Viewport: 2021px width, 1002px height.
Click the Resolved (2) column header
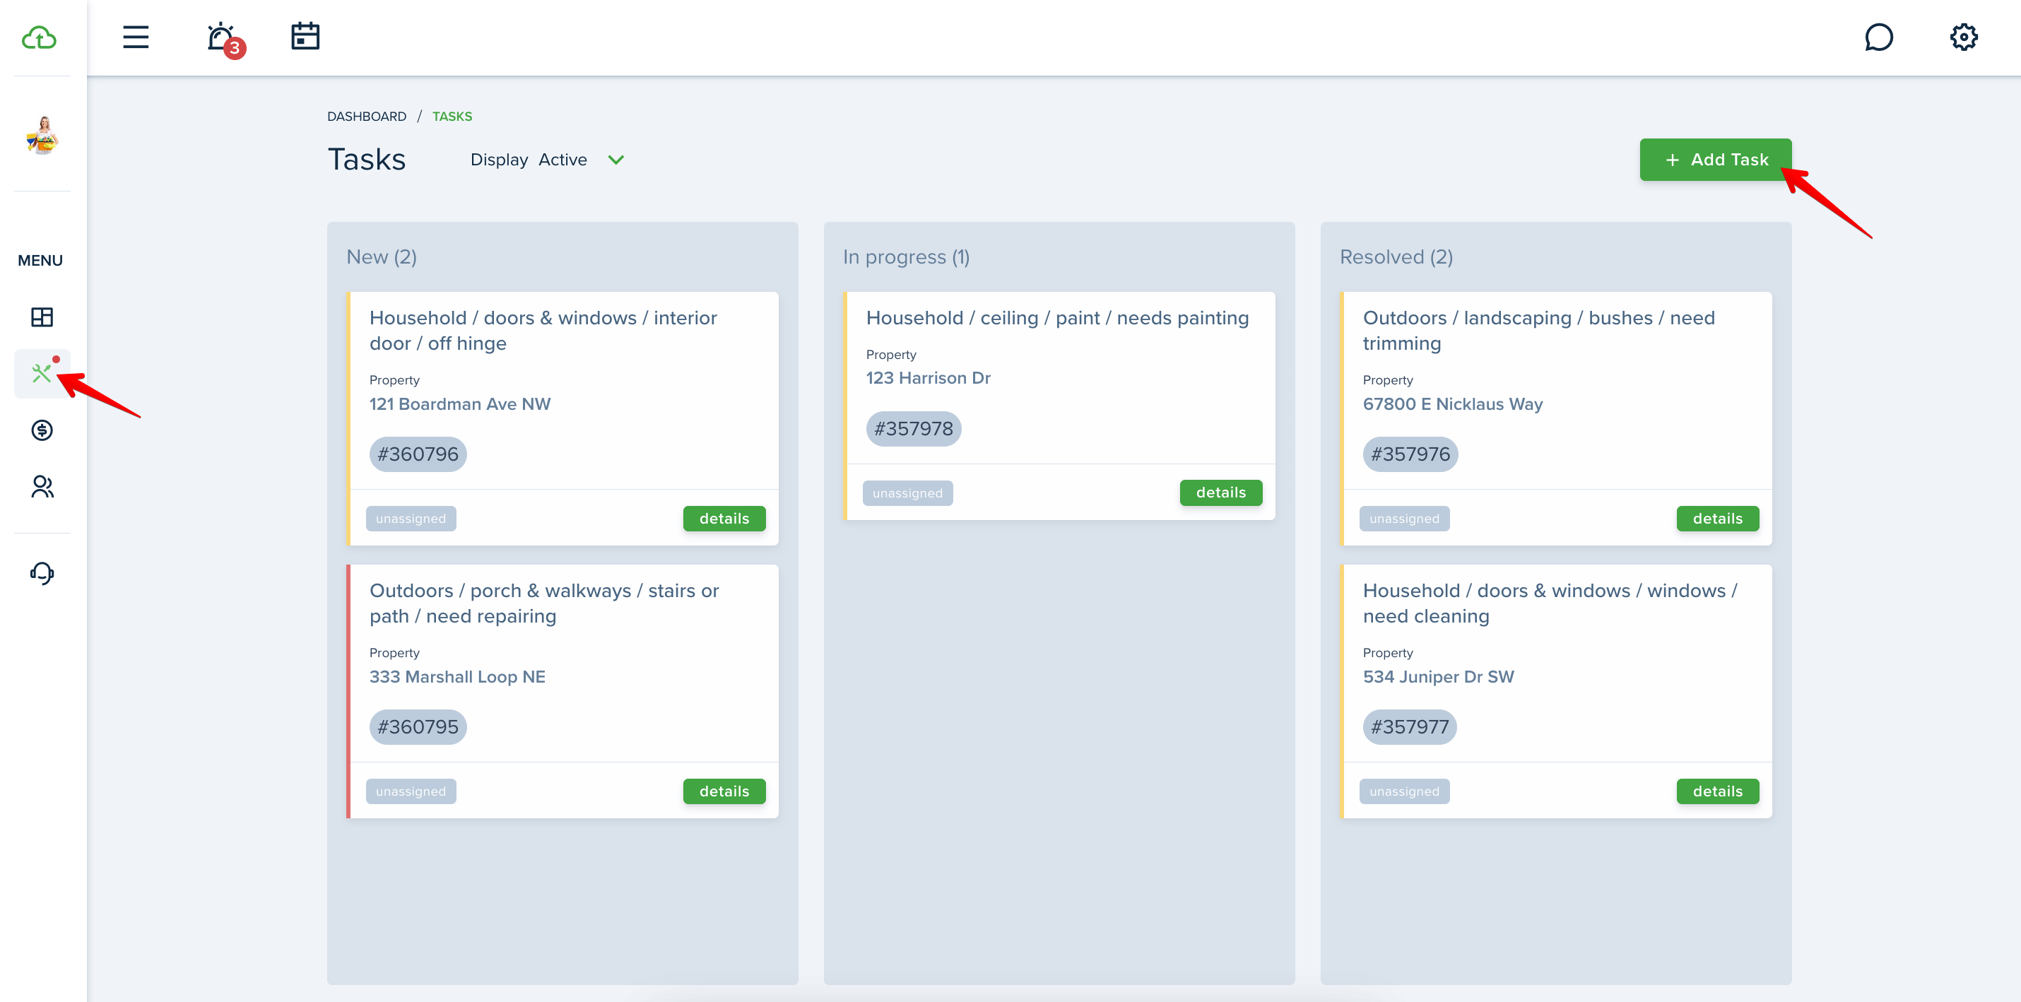1396,257
